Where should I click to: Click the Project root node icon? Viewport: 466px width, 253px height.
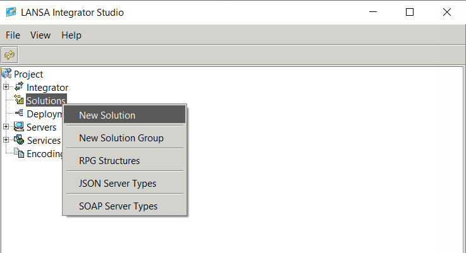point(6,74)
